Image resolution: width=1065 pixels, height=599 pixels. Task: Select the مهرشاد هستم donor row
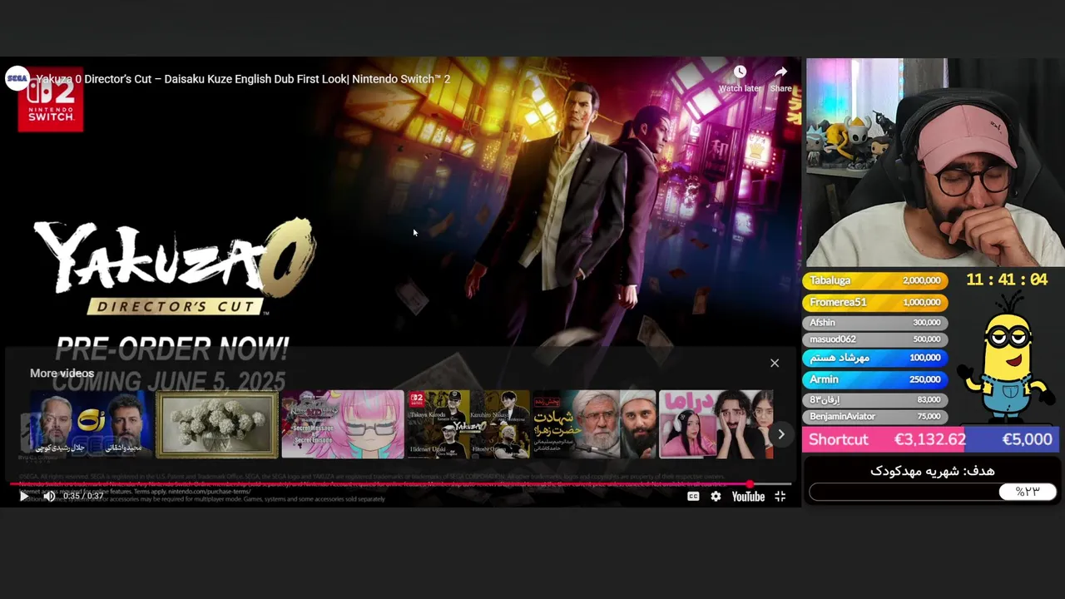point(874,358)
